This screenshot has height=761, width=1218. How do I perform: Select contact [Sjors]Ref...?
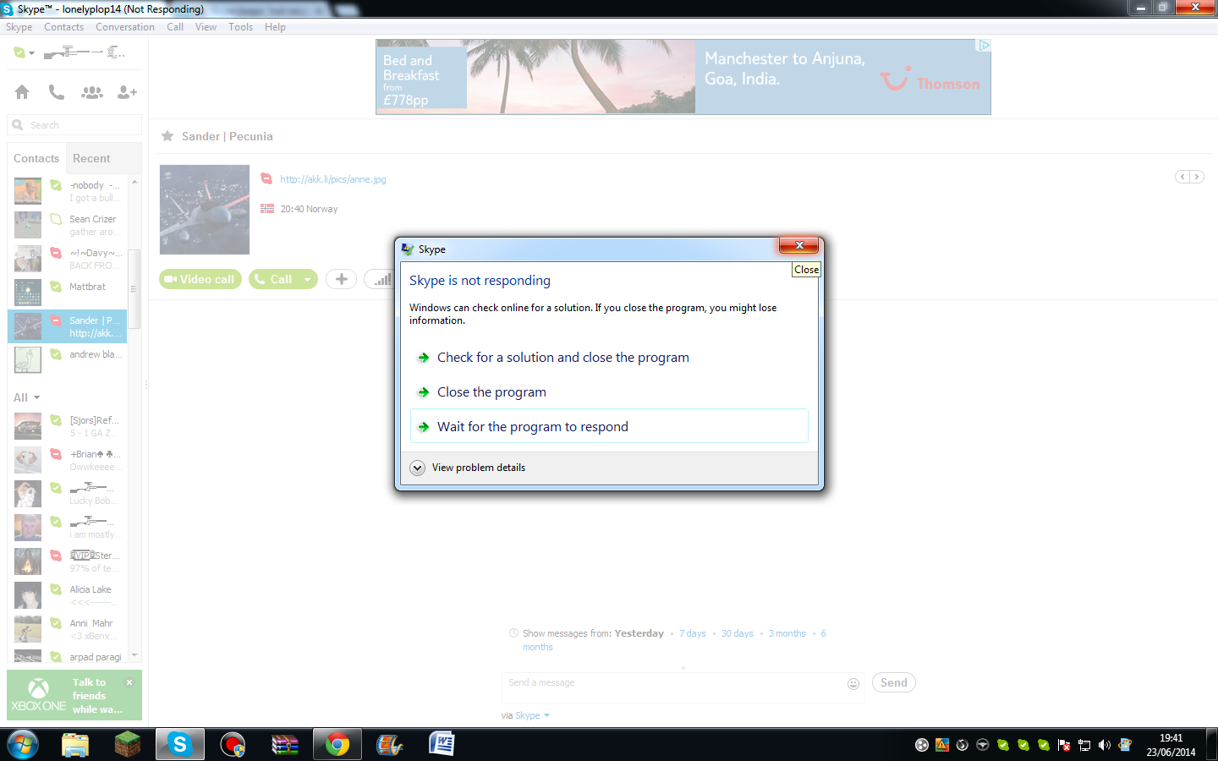point(68,426)
